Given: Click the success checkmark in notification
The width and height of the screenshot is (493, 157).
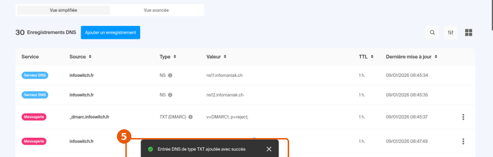Looking at the screenshot, I should pyautogui.click(x=150, y=149).
